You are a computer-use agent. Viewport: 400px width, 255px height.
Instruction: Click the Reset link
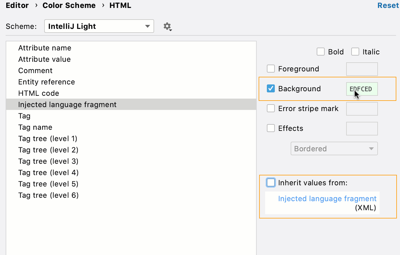coord(388,5)
